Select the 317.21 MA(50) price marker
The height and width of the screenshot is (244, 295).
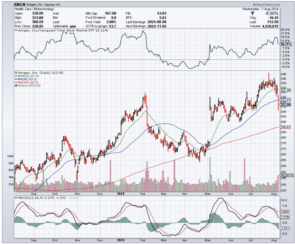(285, 99)
